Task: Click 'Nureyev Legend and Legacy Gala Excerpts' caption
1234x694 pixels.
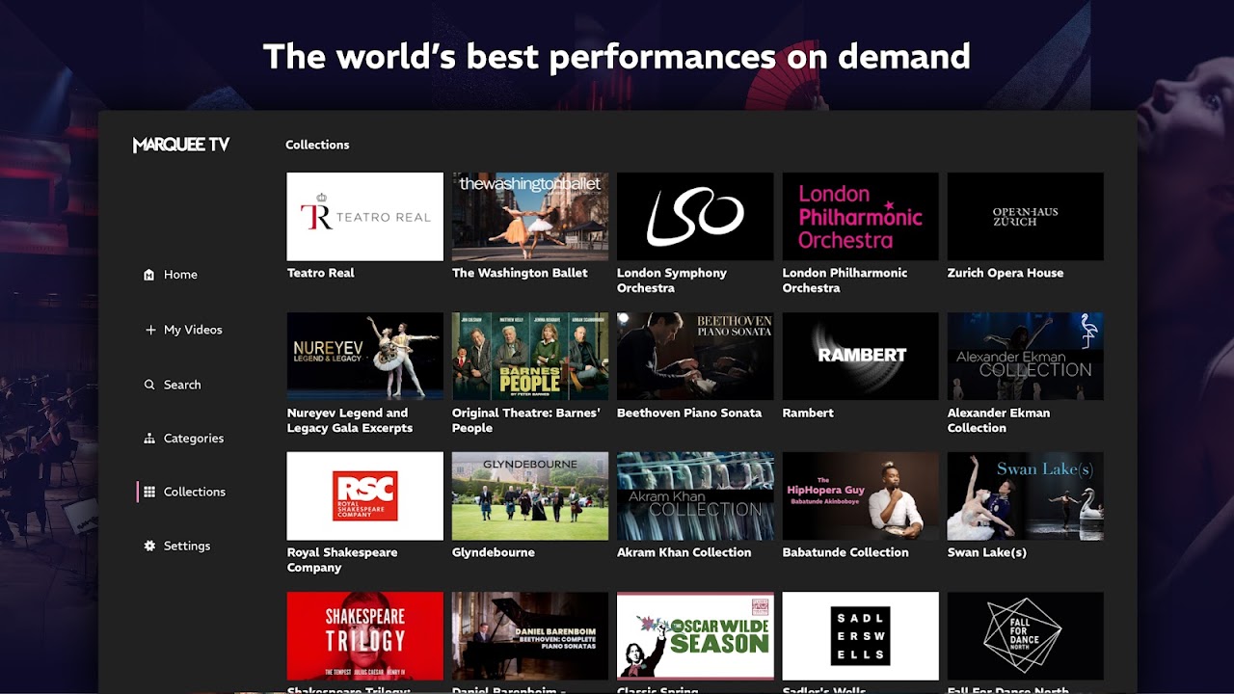Action: (350, 420)
